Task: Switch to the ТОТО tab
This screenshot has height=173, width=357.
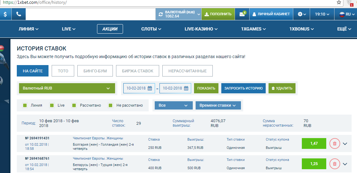Action: click(x=63, y=71)
